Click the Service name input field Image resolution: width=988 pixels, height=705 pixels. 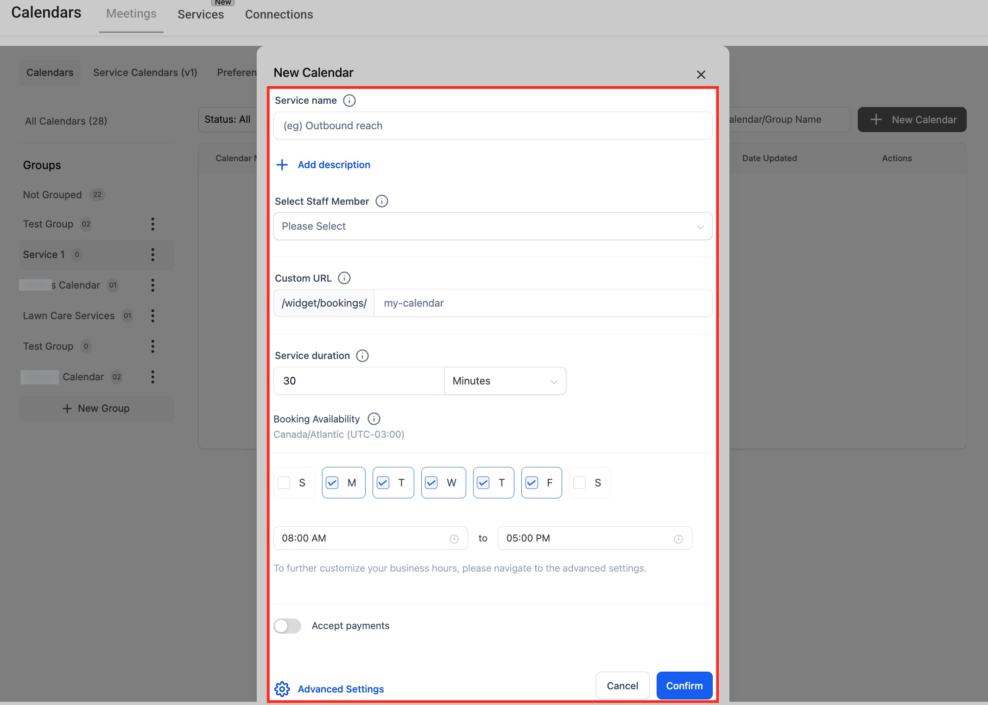point(492,126)
